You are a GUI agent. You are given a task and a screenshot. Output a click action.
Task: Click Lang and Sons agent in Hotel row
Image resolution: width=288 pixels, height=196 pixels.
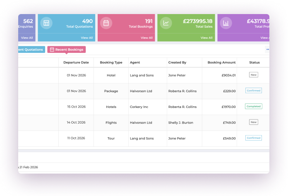point(142,75)
